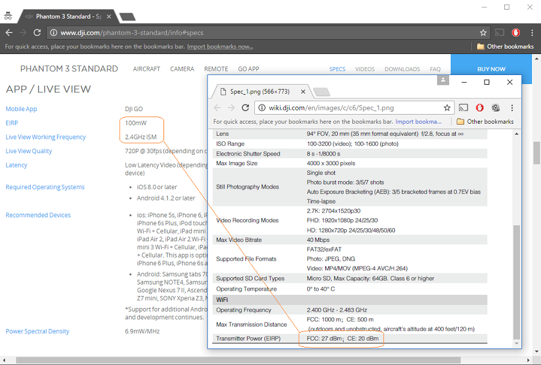Click main page horizontal scrollbar
This screenshot has width=541, height=365.
click(x=238, y=360)
